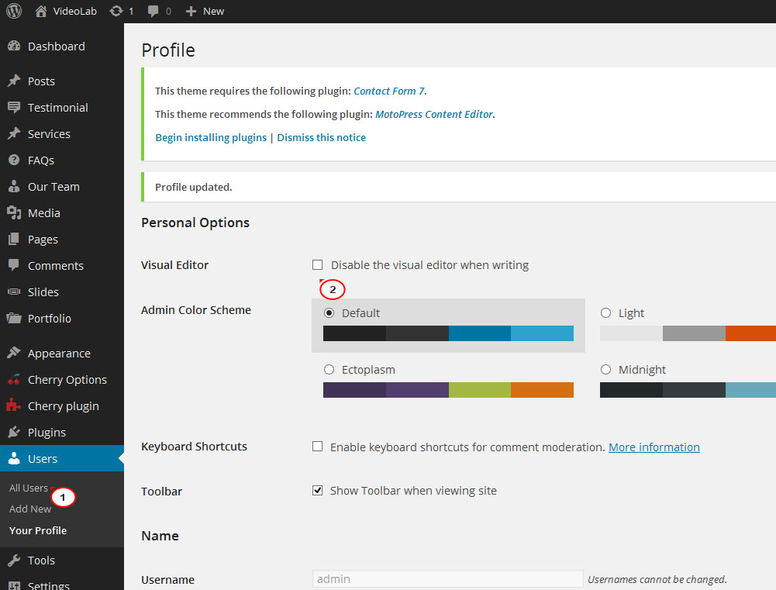
Task: Click the Slides icon
Action: [14, 292]
